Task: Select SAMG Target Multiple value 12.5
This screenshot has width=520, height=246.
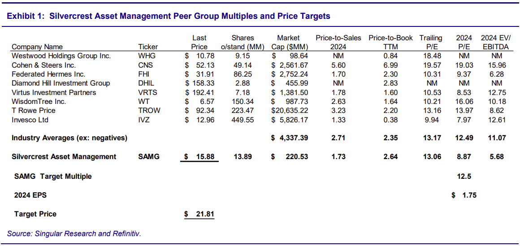Action: coord(464,177)
